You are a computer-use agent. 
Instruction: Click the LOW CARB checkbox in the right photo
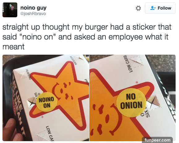(x=136, y=62)
